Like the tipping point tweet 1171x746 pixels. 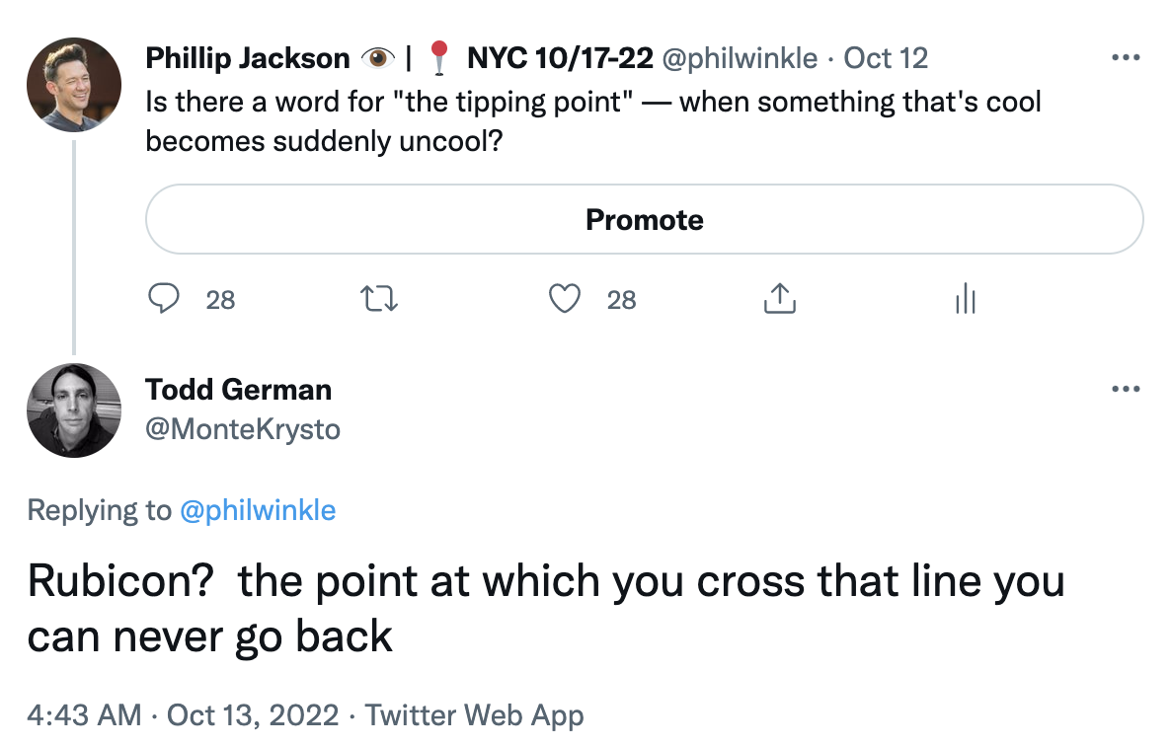(x=564, y=298)
